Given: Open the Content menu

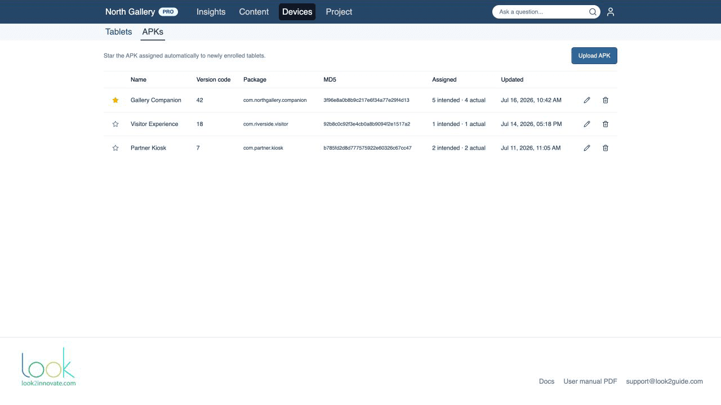Looking at the screenshot, I should click(254, 12).
